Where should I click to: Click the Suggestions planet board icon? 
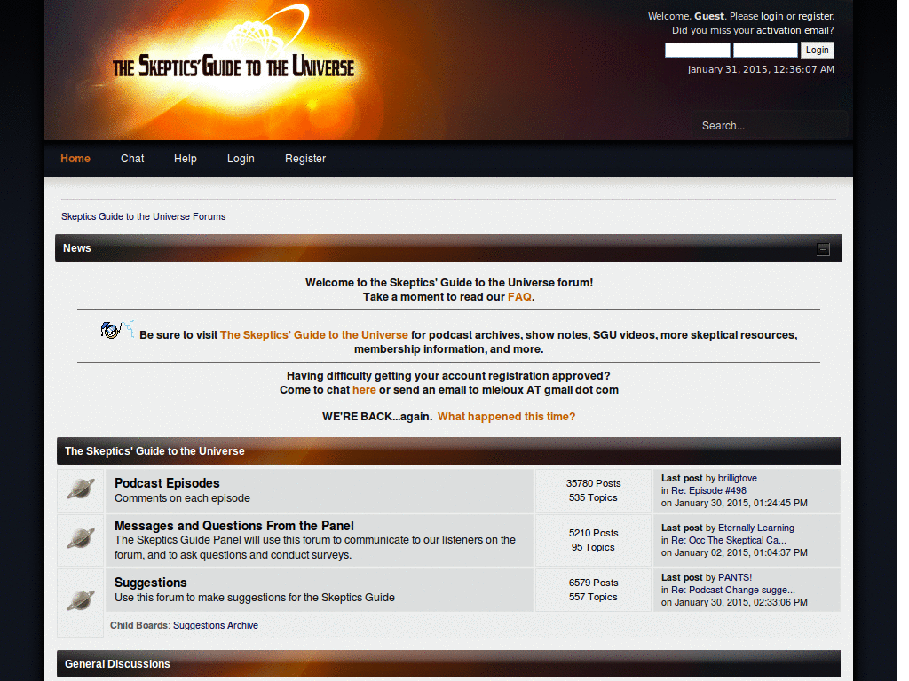[x=81, y=600]
